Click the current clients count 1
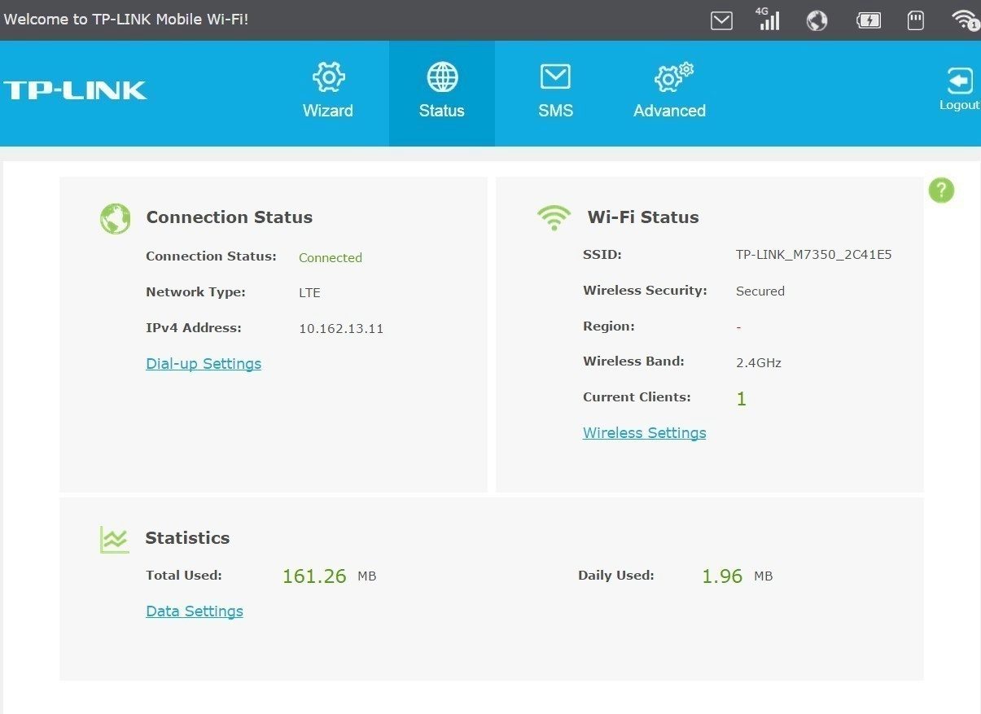 [741, 399]
